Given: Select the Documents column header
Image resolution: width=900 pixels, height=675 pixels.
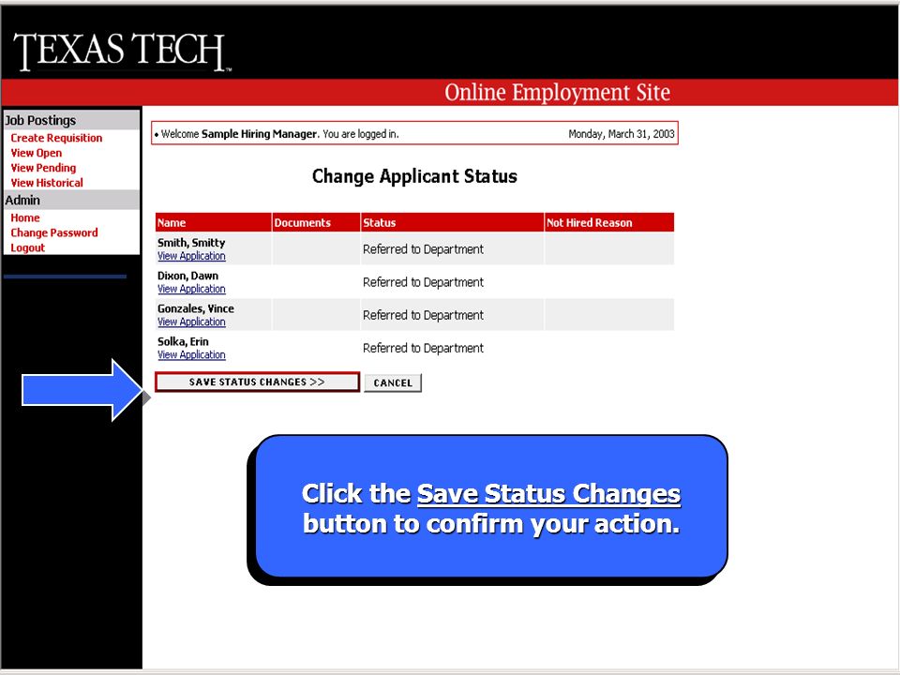Looking at the screenshot, I should pos(316,223).
